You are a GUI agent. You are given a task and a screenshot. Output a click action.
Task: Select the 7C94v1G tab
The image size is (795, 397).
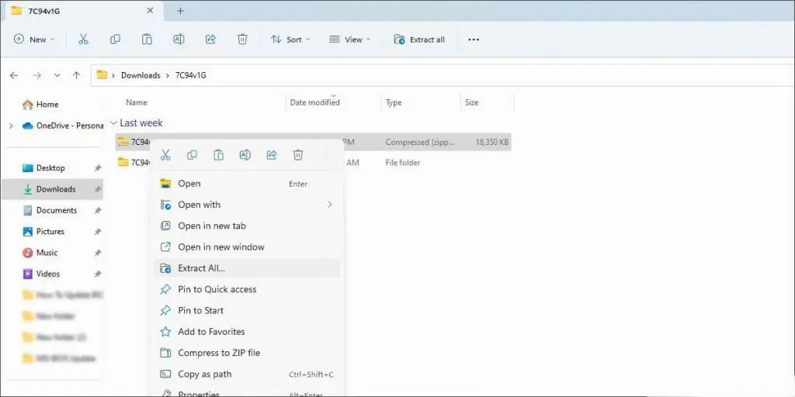coord(82,11)
